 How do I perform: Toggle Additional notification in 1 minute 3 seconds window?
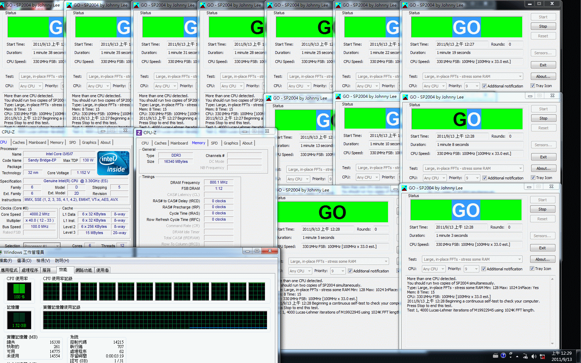[483, 269]
